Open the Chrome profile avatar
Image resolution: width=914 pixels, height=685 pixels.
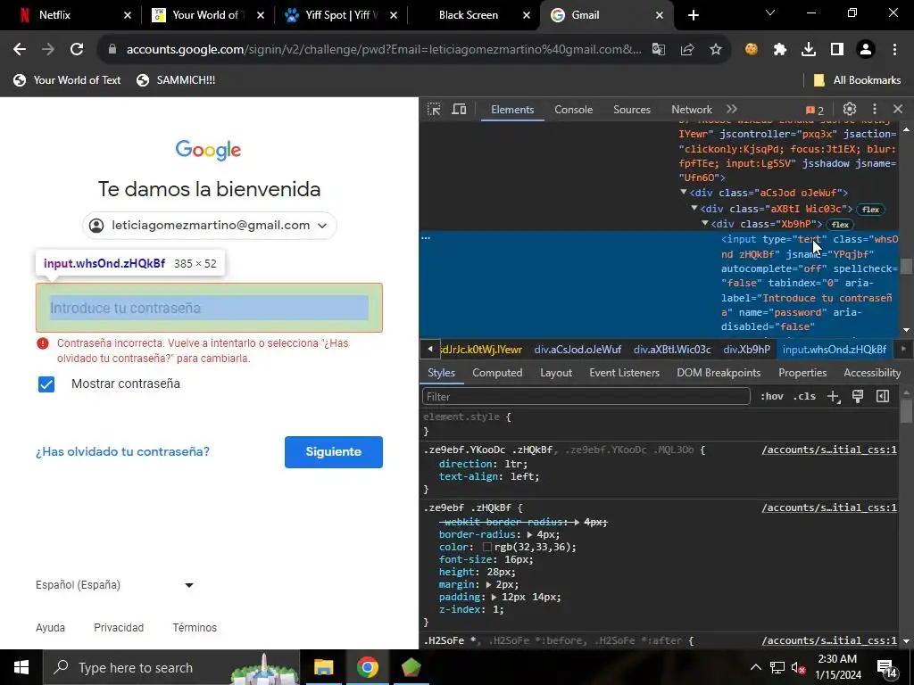point(866,50)
